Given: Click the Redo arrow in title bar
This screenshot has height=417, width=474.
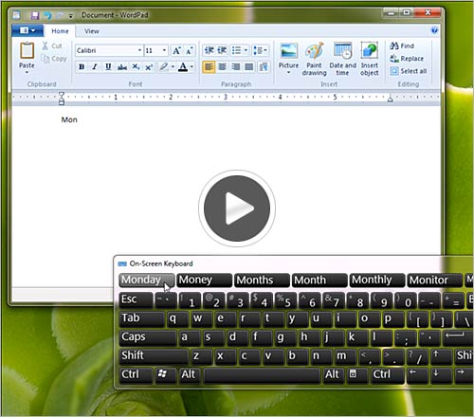Looking at the screenshot, I should (x=60, y=15).
